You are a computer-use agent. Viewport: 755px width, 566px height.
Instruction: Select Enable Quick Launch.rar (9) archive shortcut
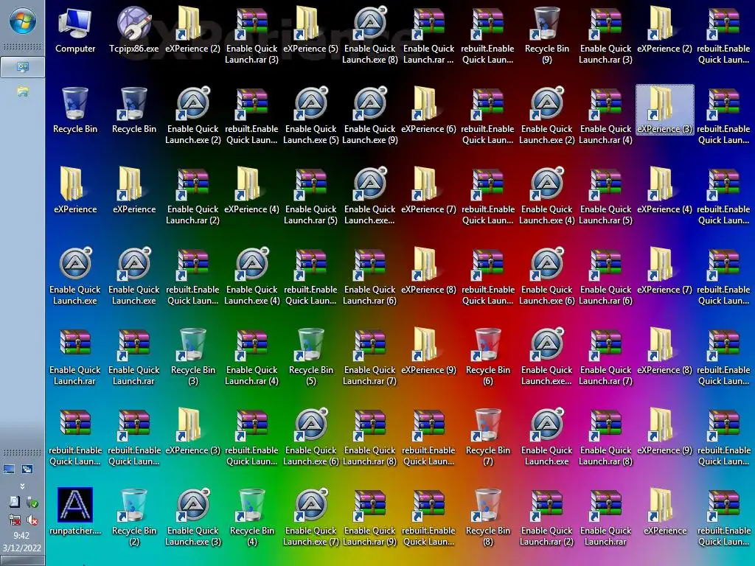tap(370, 518)
